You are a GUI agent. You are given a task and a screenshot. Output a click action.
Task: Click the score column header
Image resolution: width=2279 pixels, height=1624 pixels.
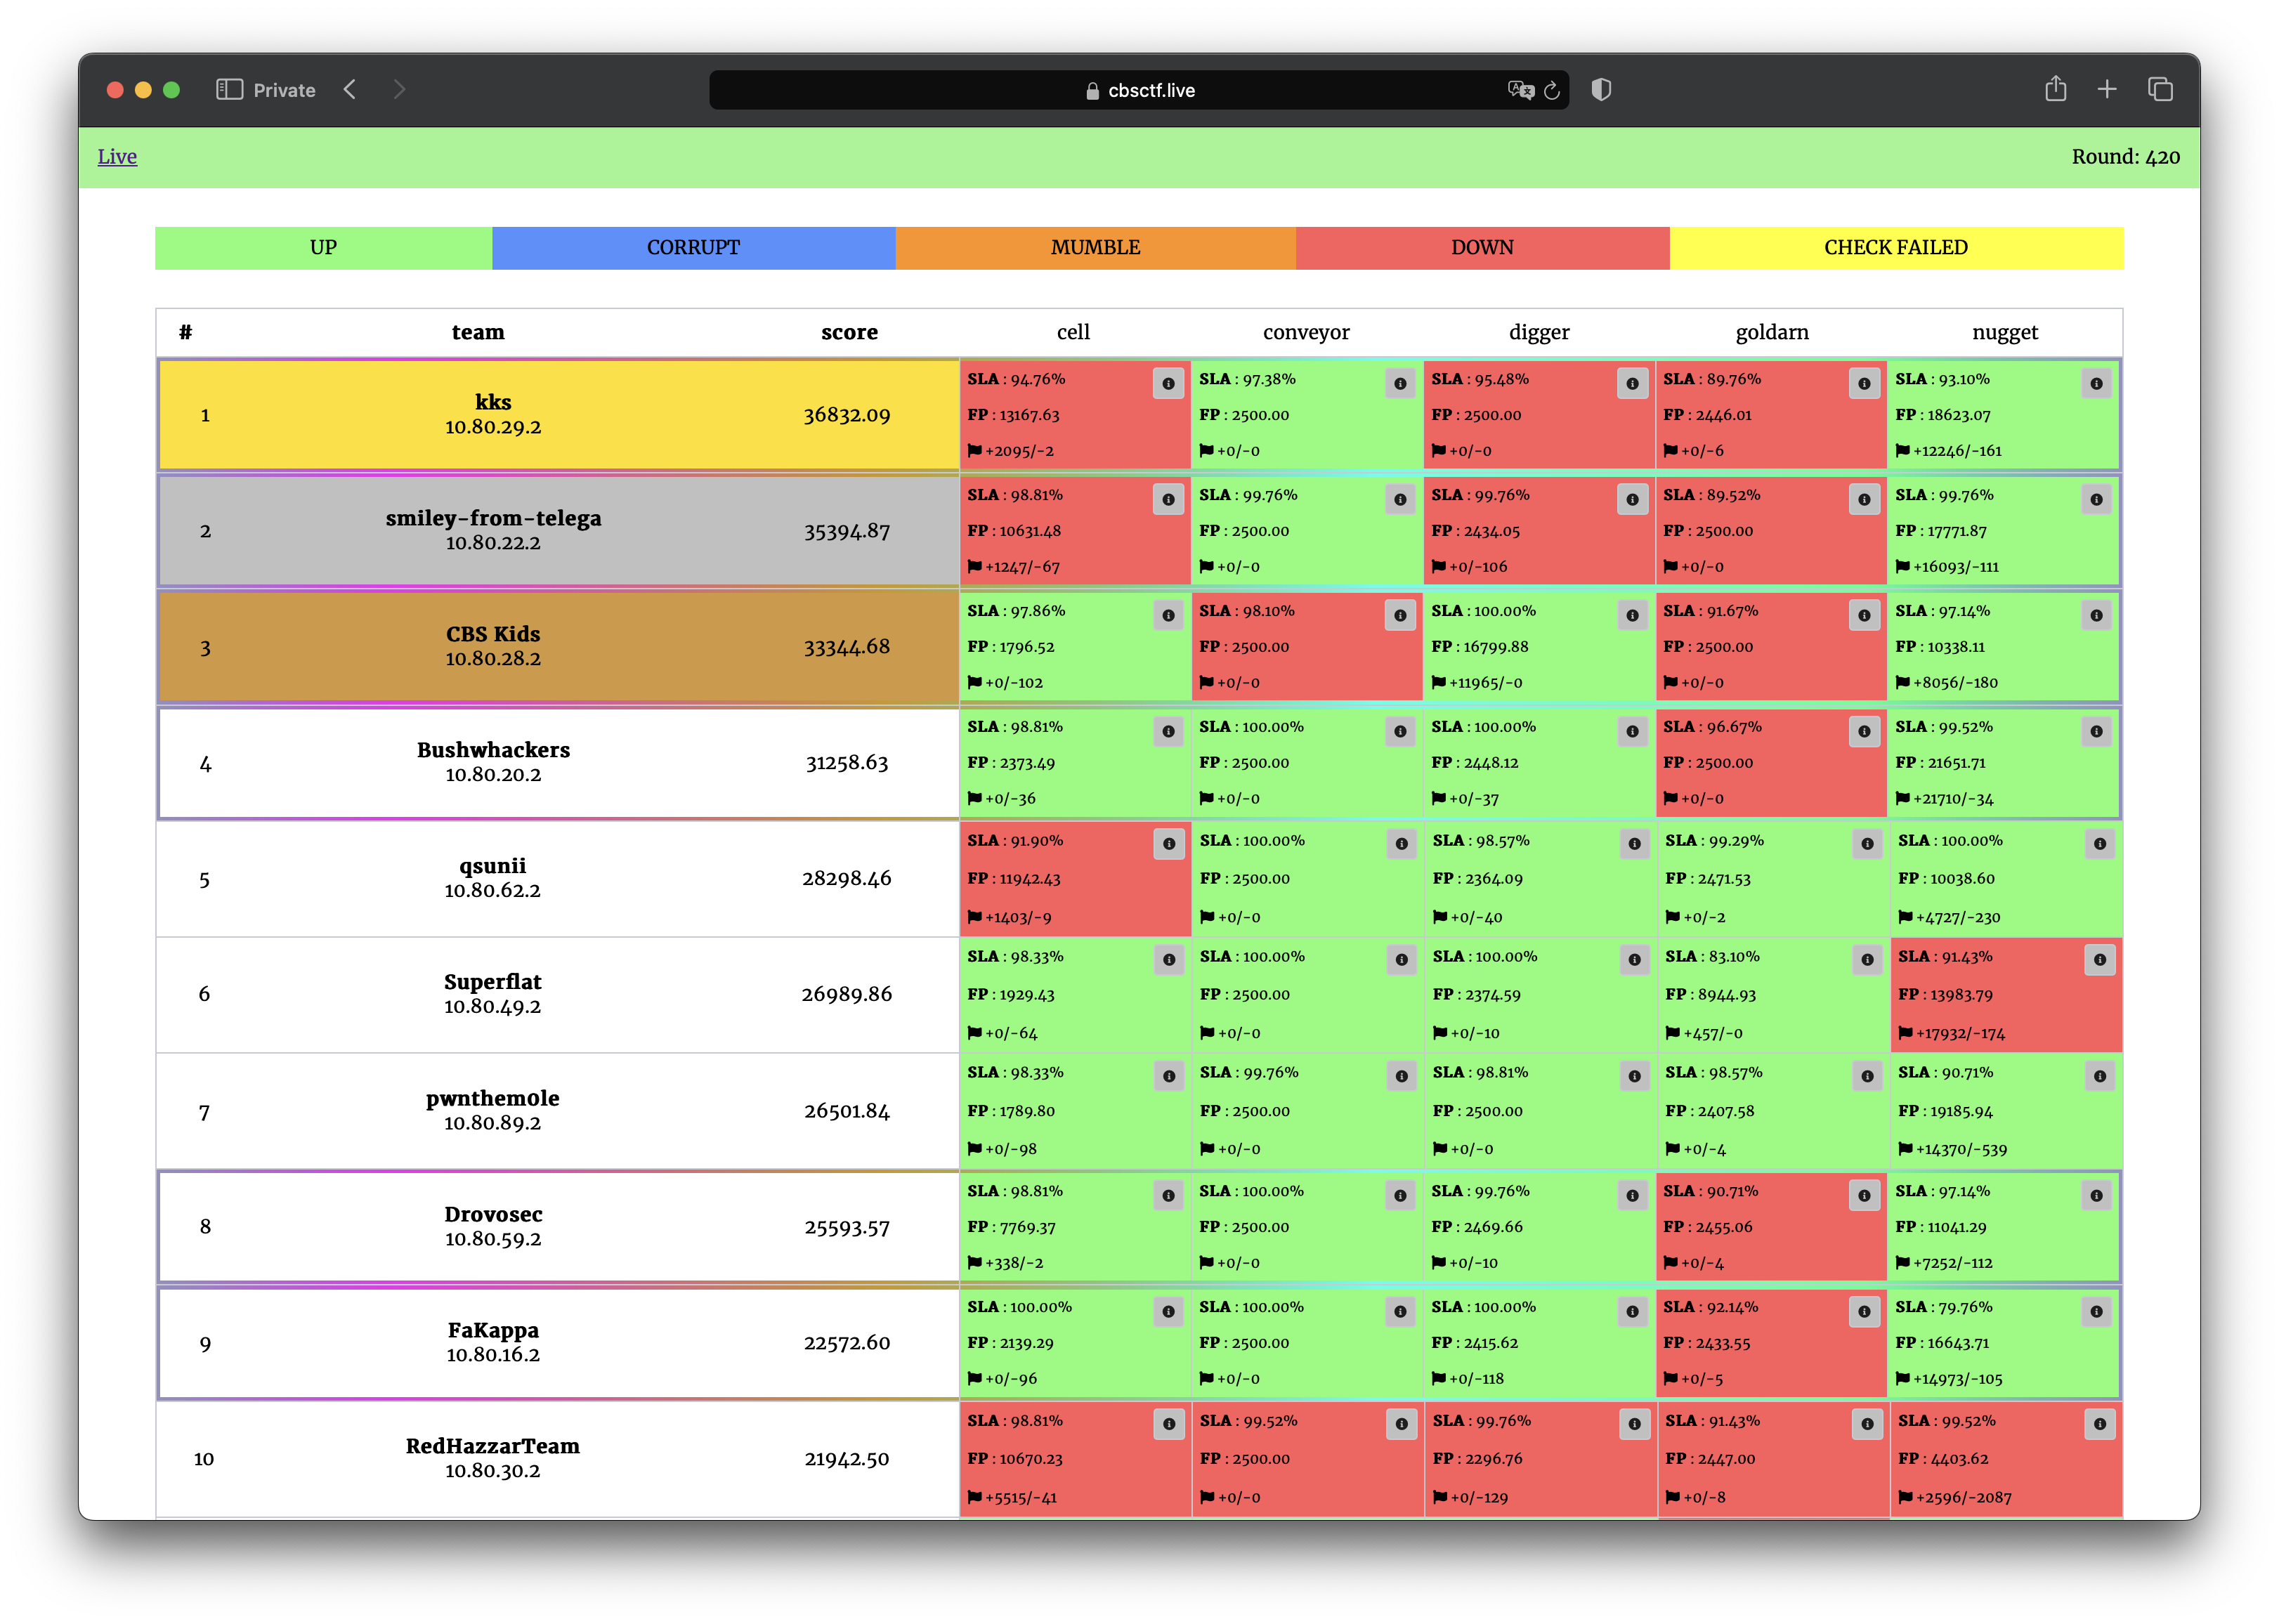pyautogui.click(x=849, y=332)
